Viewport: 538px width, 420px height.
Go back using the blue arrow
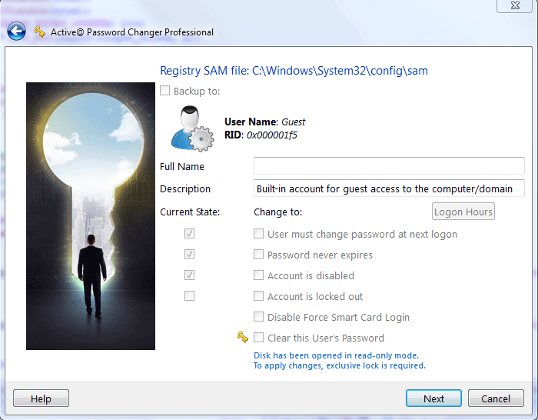click(x=16, y=32)
